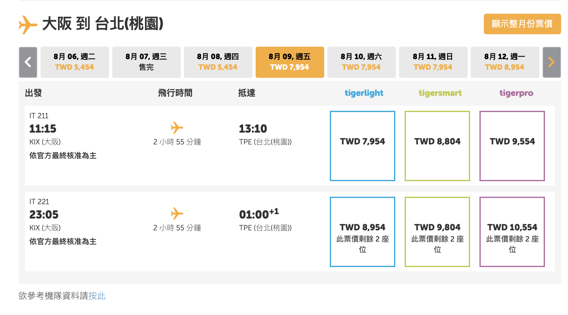Click the 大阪 到 台北(桃園) heading
The width and height of the screenshot is (568, 315).
[103, 24]
